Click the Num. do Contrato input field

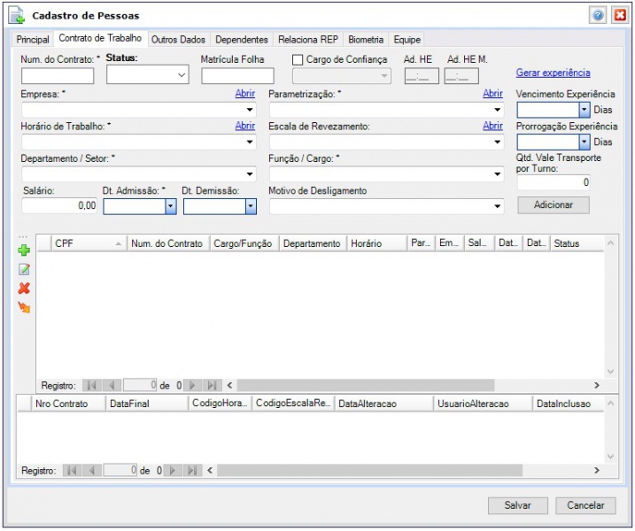point(58,76)
